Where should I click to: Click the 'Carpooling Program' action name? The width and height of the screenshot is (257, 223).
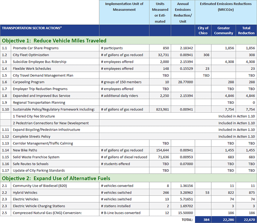(x=29, y=82)
